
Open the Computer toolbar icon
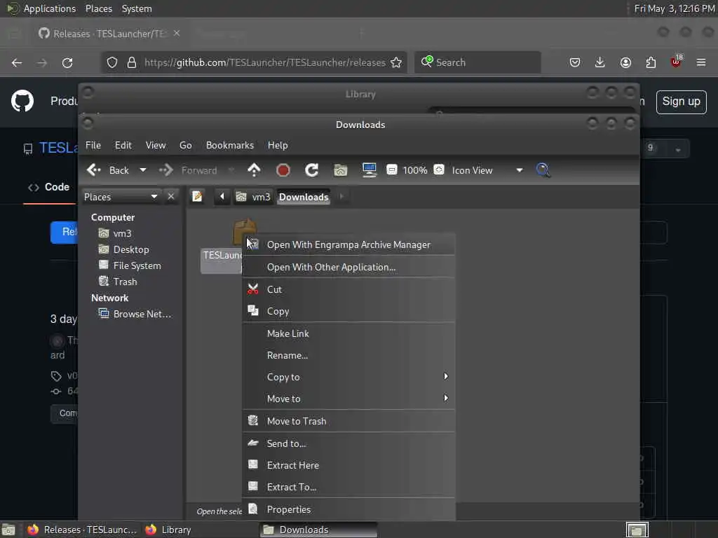[x=369, y=170]
